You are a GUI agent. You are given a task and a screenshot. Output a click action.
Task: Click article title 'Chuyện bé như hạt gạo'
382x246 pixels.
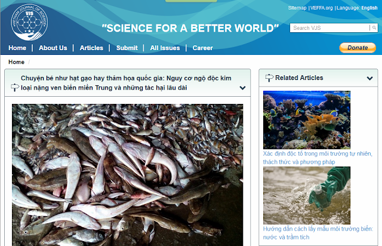(x=126, y=83)
